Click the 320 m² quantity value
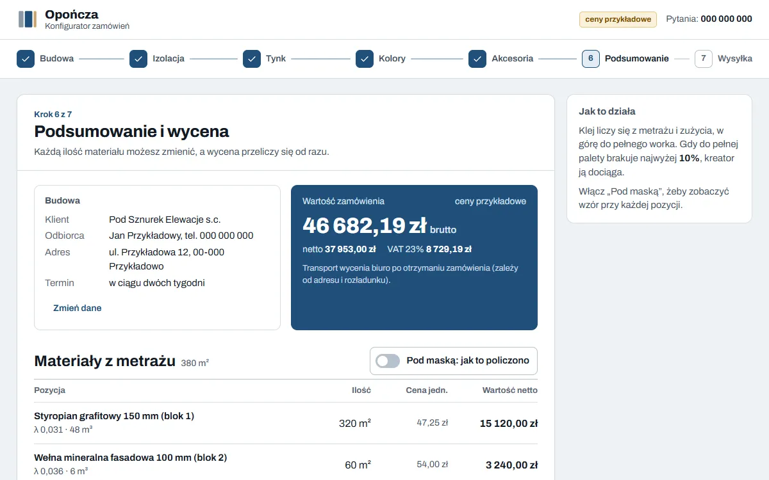The width and height of the screenshot is (769, 480). point(355,423)
